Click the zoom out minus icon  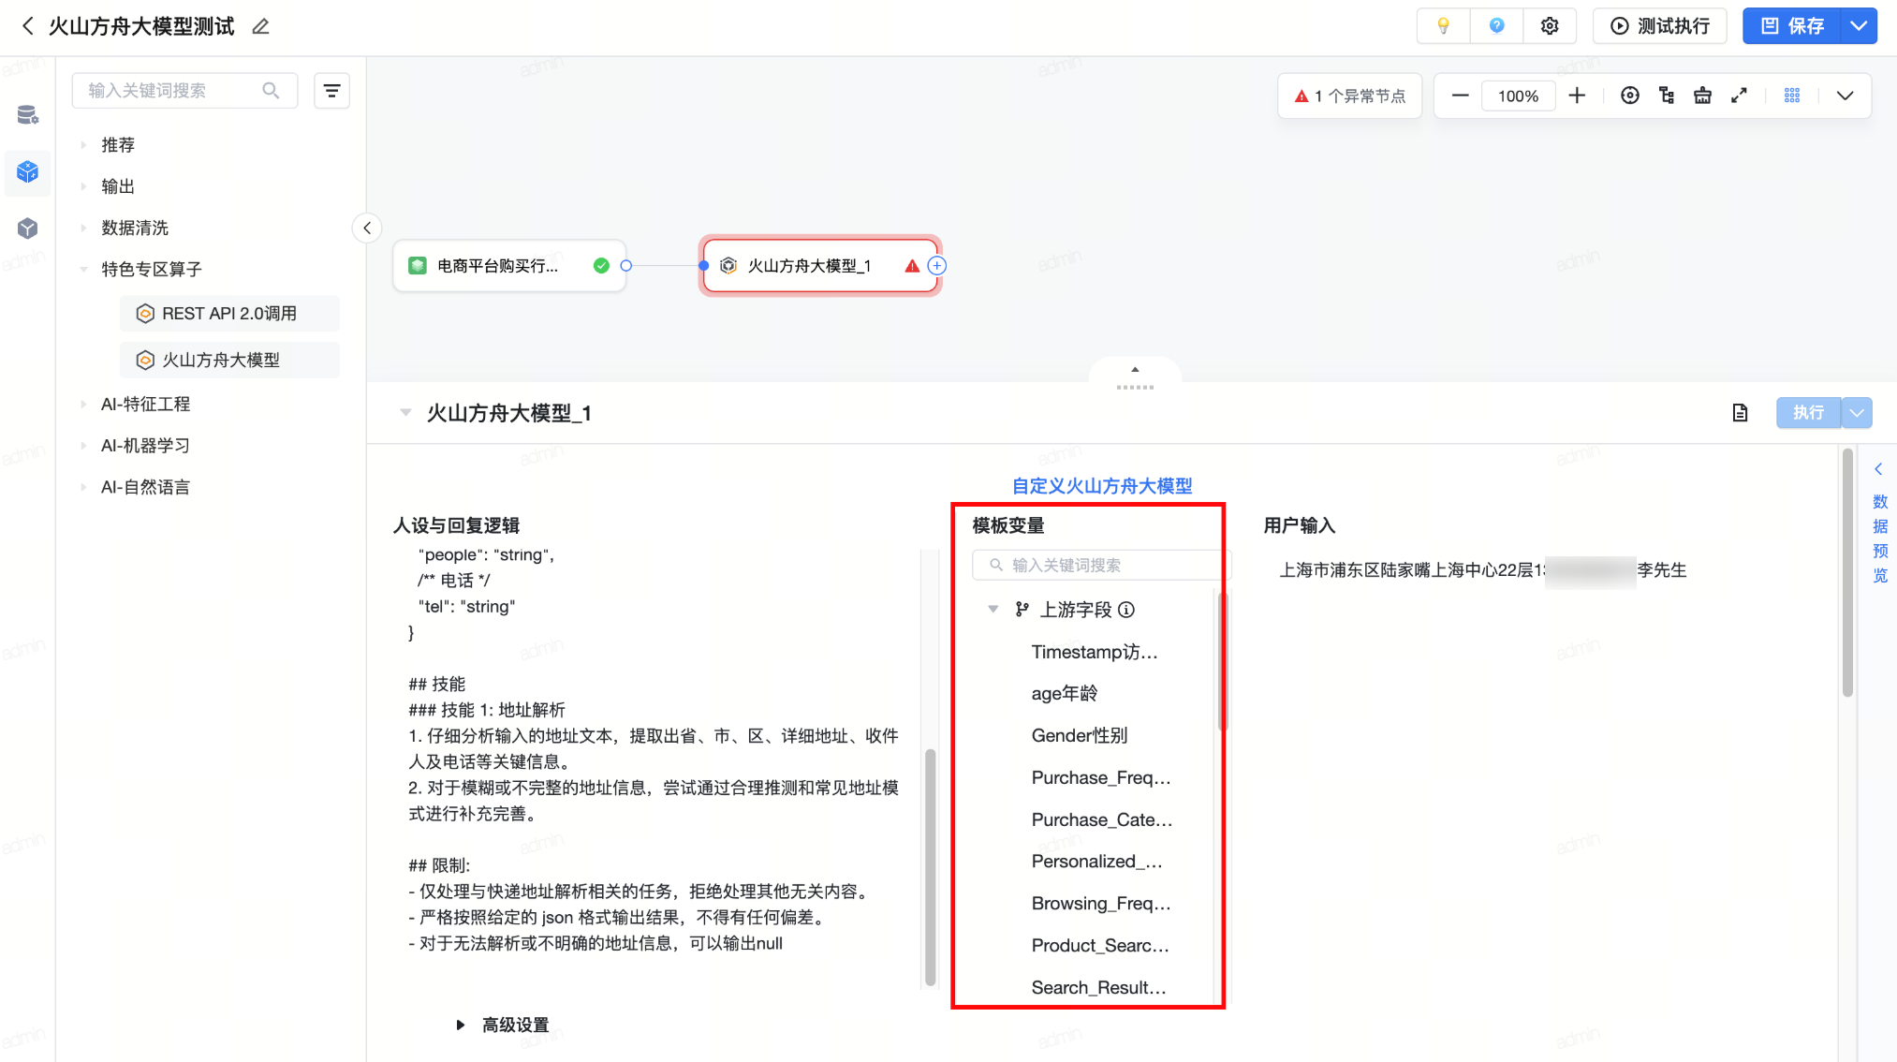point(1460,96)
